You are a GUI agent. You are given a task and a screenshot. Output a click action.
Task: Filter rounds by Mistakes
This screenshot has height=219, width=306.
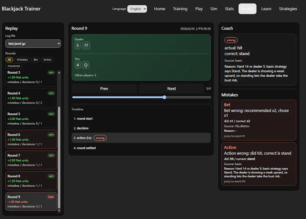pyautogui.click(x=22, y=60)
